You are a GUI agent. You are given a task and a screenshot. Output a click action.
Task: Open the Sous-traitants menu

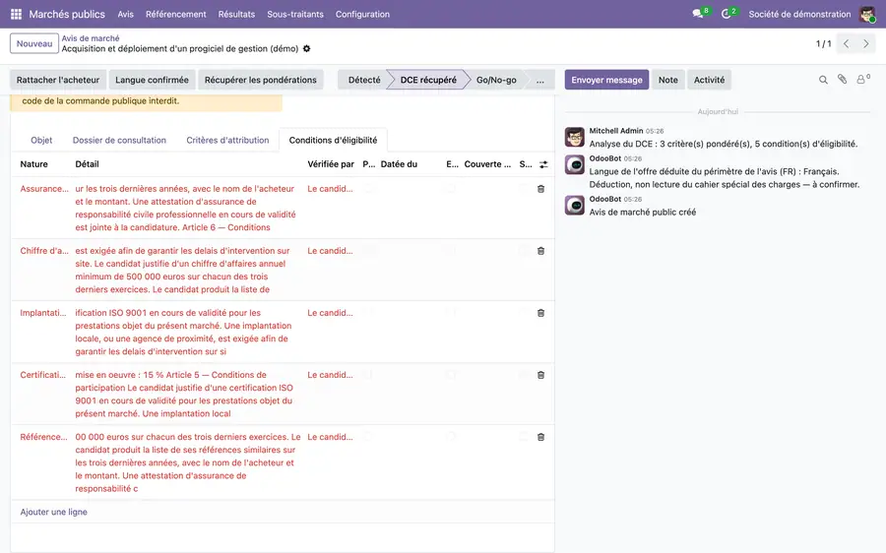tap(295, 14)
